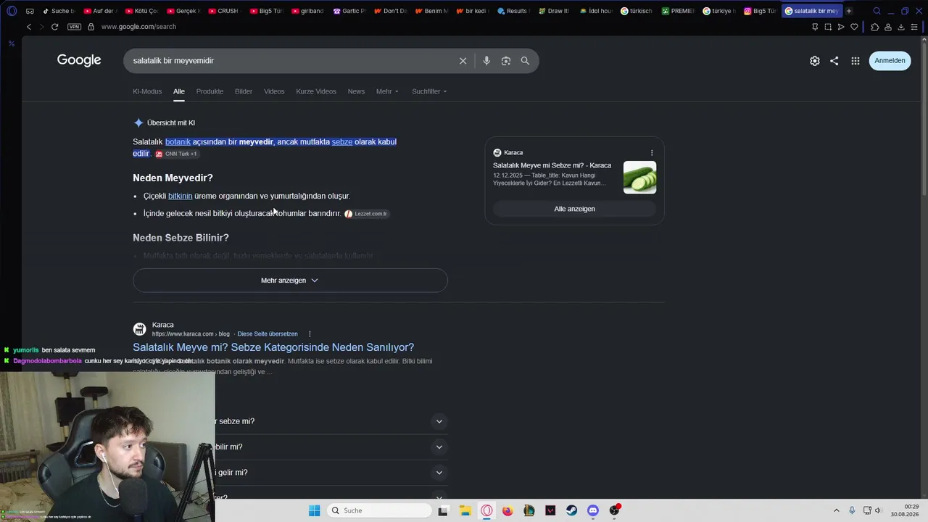
Task: Show hidden system tray icons
Action: (836, 510)
